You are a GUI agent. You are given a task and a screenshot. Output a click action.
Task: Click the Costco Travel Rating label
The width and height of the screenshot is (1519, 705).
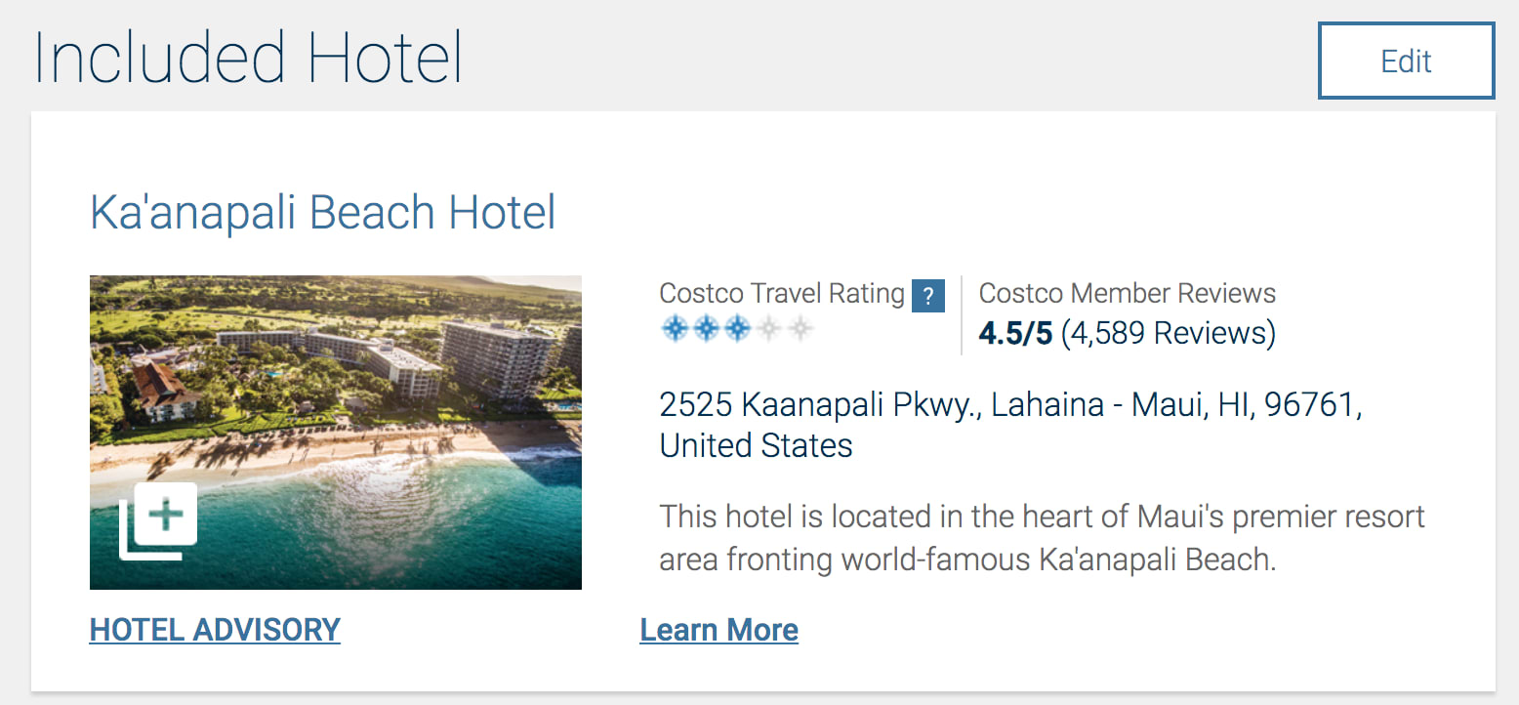pyautogui.click(x=781, y=293)
